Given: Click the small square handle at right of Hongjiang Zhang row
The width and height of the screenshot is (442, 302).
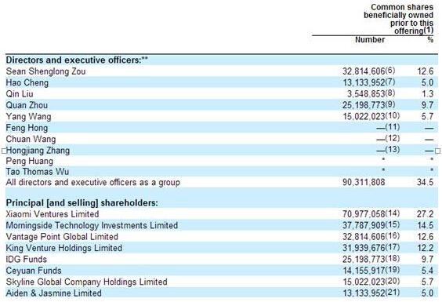Looking at the screenshot, I should (x=437, y=151).
